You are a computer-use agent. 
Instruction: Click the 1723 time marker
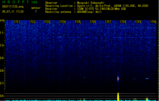(47, 22)
